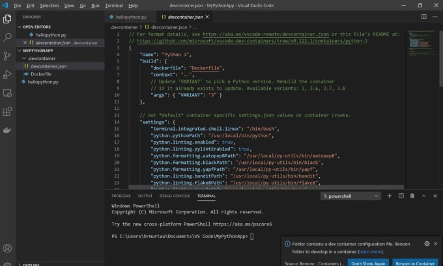Open the Edit menu
This screenshot has width=443, height=266.
click(30, 5)
